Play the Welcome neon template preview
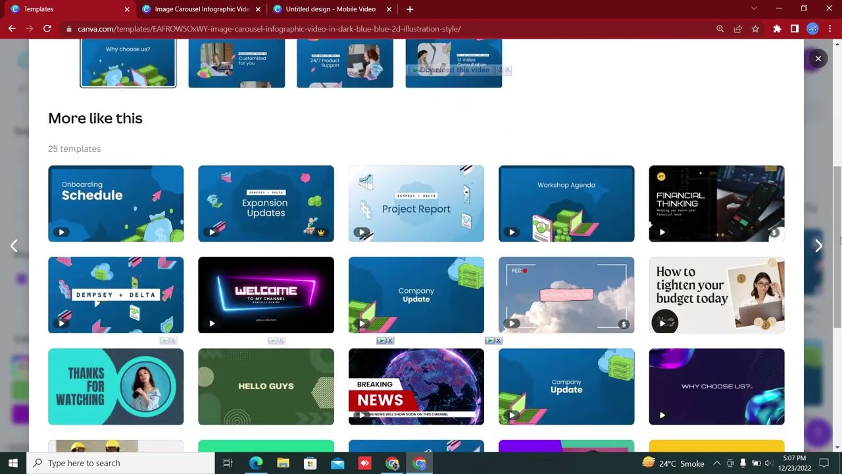 (x=211, y=323)
